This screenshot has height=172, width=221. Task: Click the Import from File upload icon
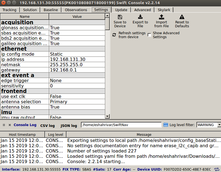pos(161,17)
